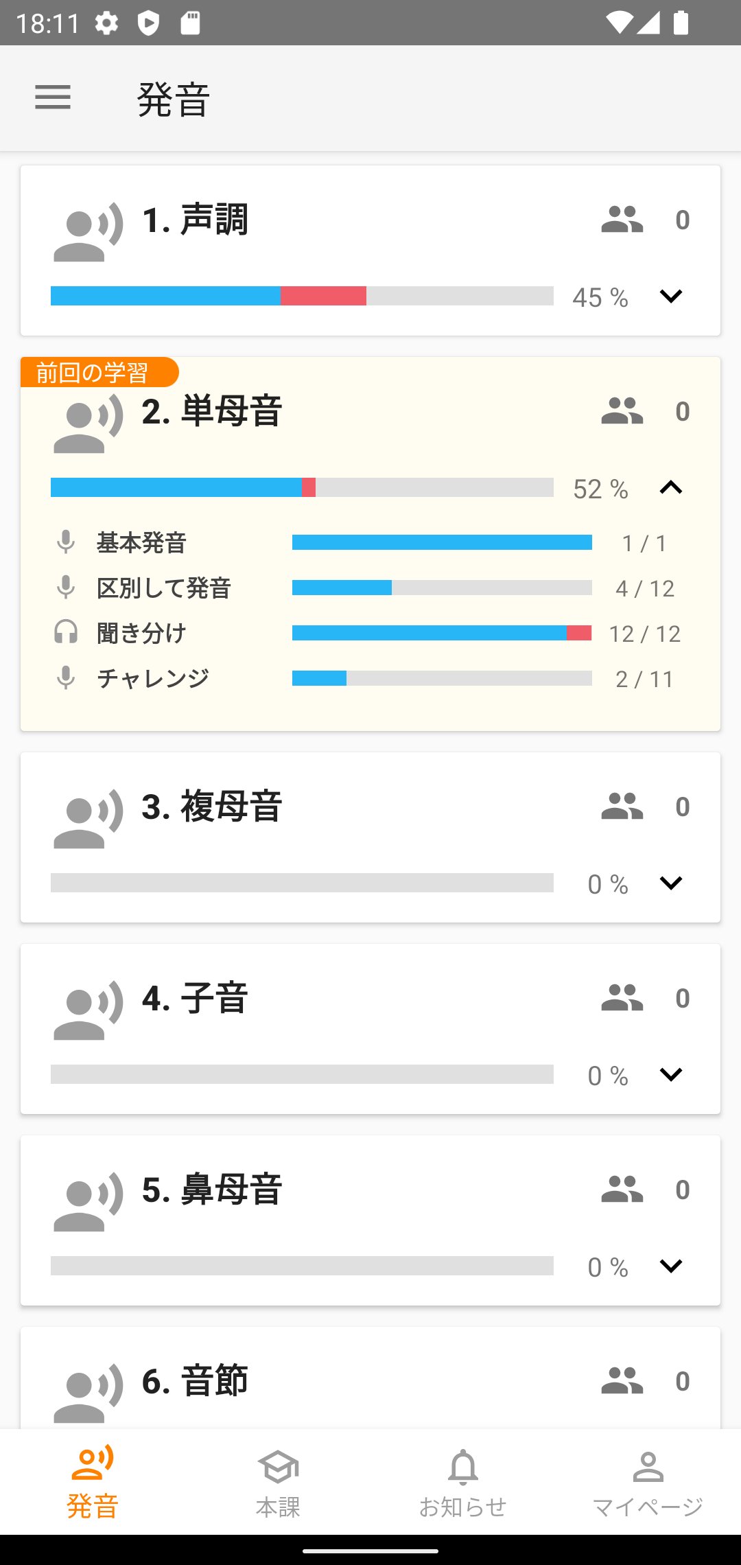Tap the speaking-person icon beside 4. 子音

(x=88, y=1010)
